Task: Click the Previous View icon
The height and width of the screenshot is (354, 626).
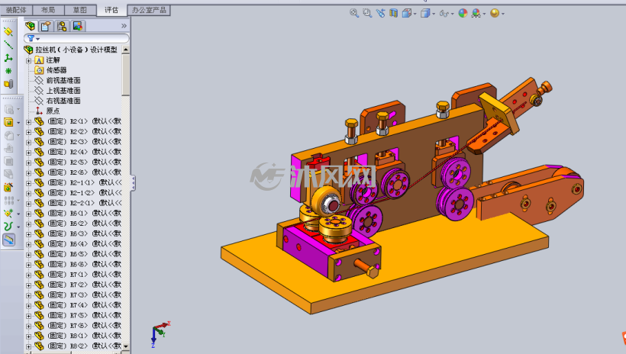Action: tap(380, 13)
